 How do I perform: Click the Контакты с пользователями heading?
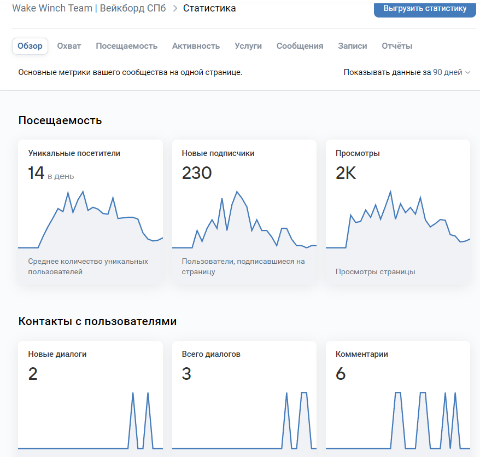pyautogui.click(x=97, y=321)
